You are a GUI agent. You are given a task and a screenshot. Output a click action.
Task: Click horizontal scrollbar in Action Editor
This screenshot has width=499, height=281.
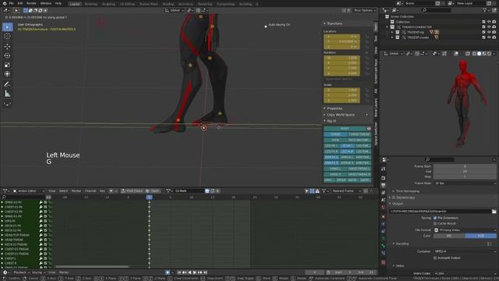[92, 267]
